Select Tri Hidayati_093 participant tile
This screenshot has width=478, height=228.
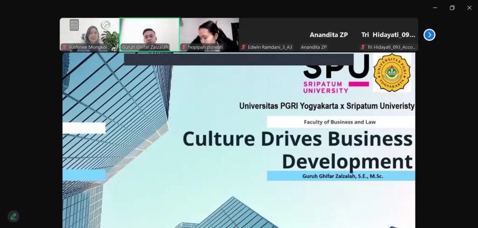pos(388,35)
